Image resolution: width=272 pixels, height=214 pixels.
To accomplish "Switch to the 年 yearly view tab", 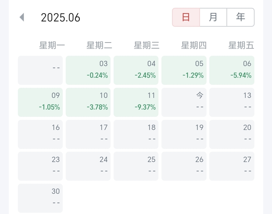I will click(241, 17).
